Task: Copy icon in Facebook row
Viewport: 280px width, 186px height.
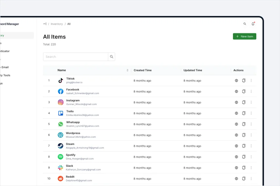Action: (x=244, y=91)
